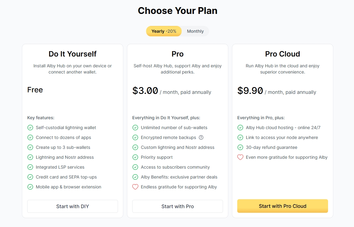The height and width of the screenshot is (227, 354).
Task: Click checkmark icon next to Self-custodial lightning wallet
Action: (x=30, y=128)
